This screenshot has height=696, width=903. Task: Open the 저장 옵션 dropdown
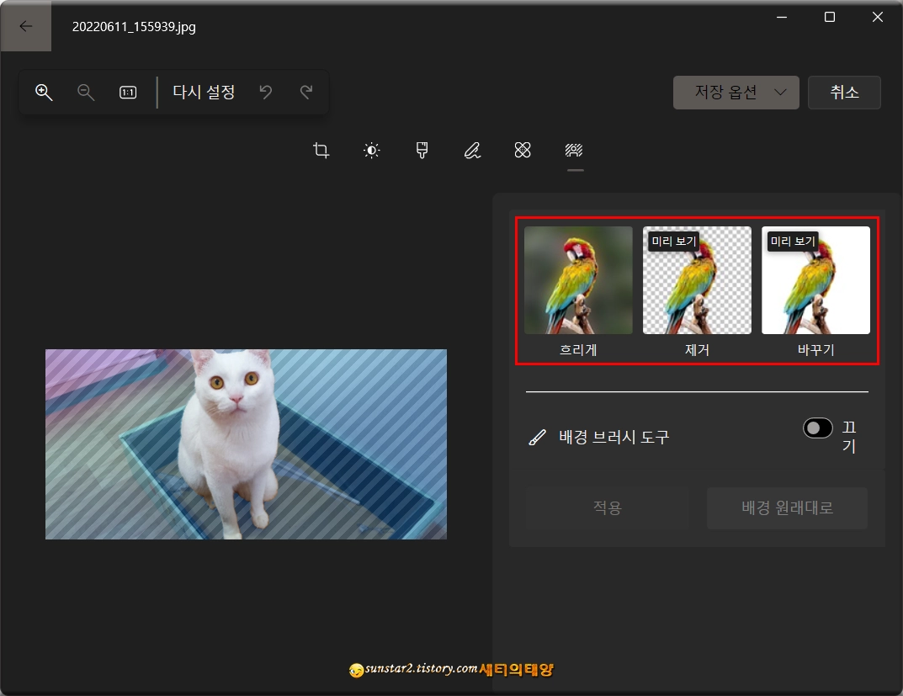[736, 92]
